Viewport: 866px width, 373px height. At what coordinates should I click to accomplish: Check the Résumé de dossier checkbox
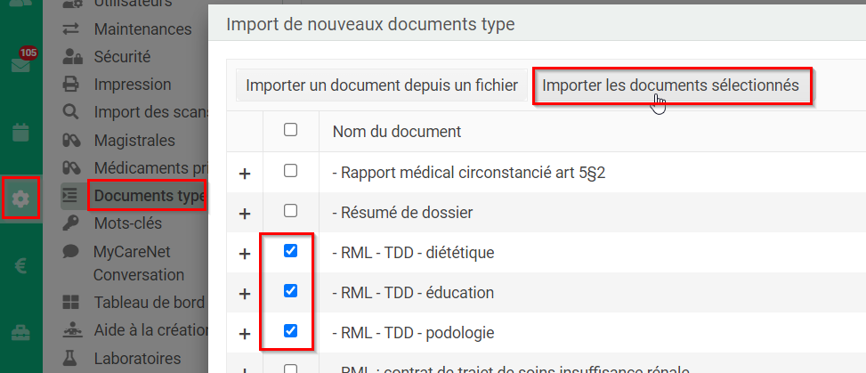pyautogui.click(x=290, y=211)
